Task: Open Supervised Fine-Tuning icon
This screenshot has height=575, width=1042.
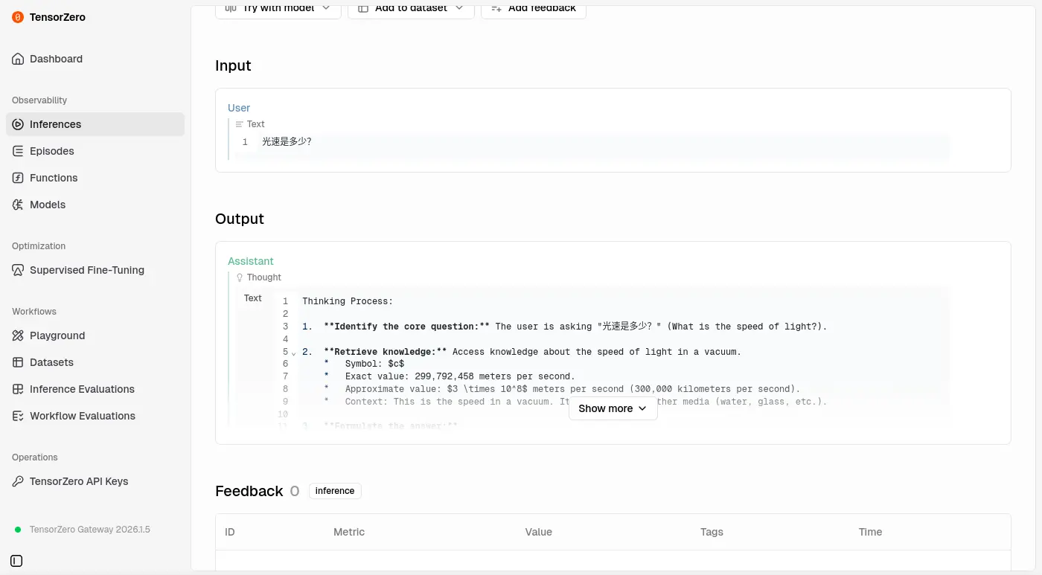Action: [18, 270]
